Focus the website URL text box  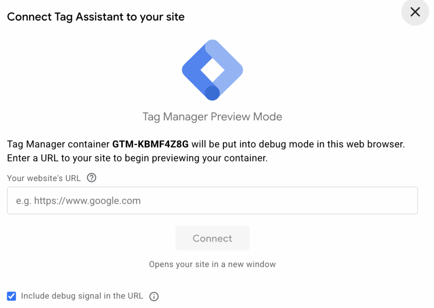point(212,200)
